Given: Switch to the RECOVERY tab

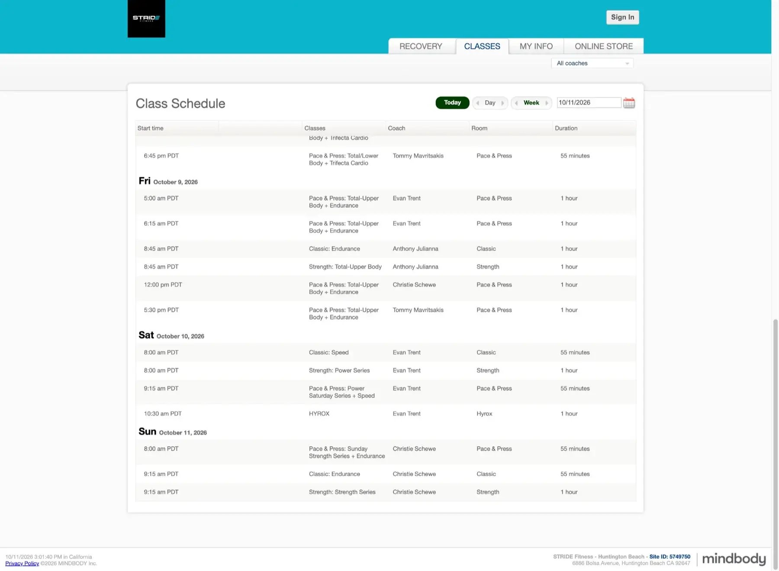Looking at the screenshot, I should coord(421,46).
